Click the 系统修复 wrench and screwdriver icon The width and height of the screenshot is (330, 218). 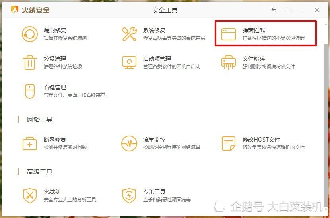tap(129, 34)
